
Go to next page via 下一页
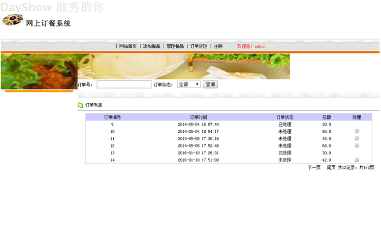(x=314, y=167)
